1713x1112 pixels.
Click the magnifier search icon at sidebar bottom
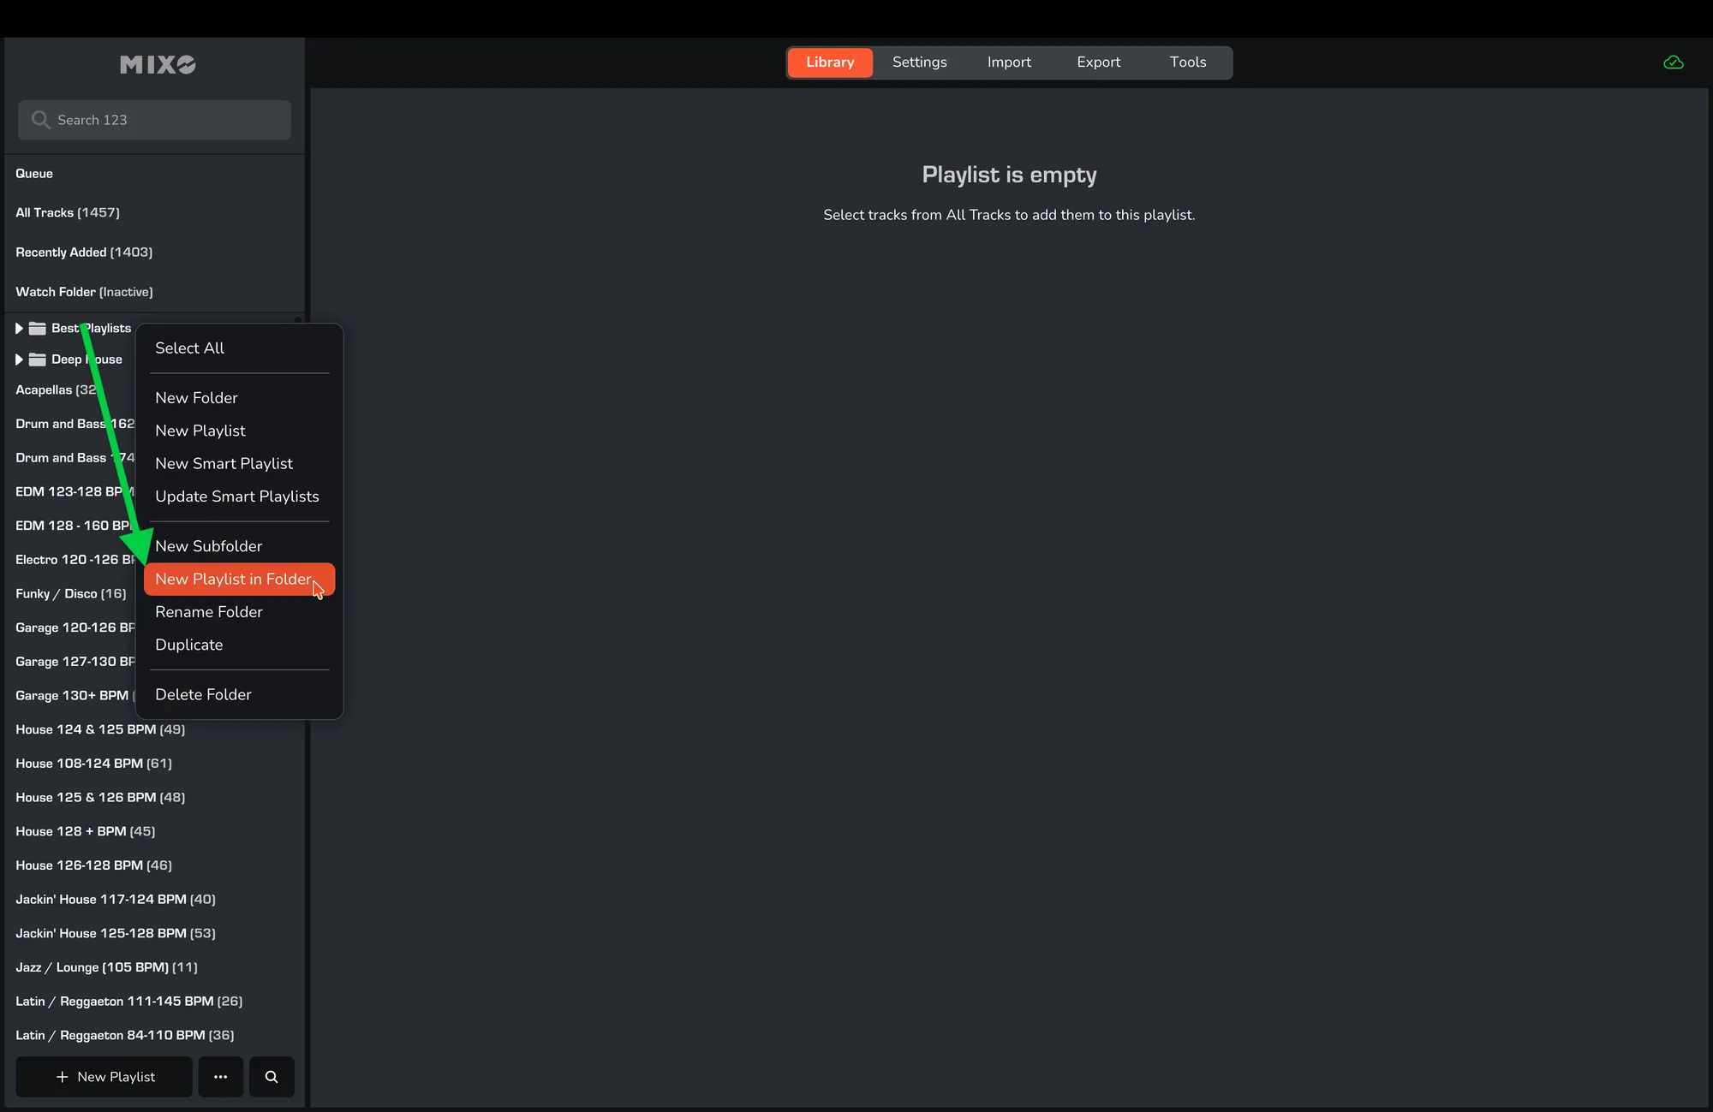pos(272,1077)
